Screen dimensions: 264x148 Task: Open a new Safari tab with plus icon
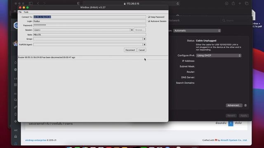coord(240,3)
